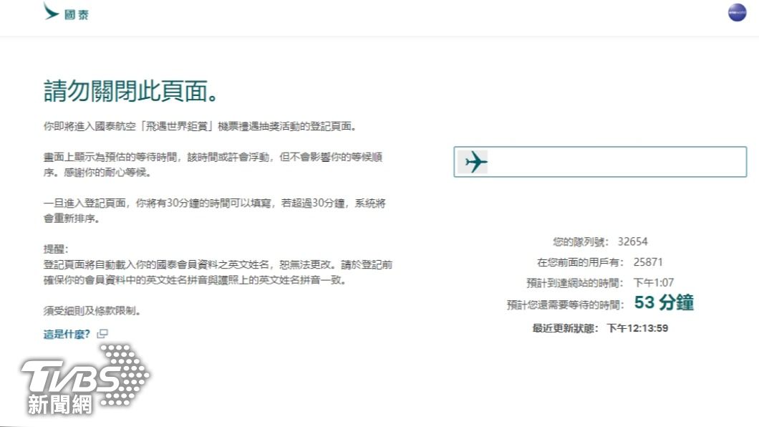Select the heading 請勿關閉此頁面

(131, 91)
